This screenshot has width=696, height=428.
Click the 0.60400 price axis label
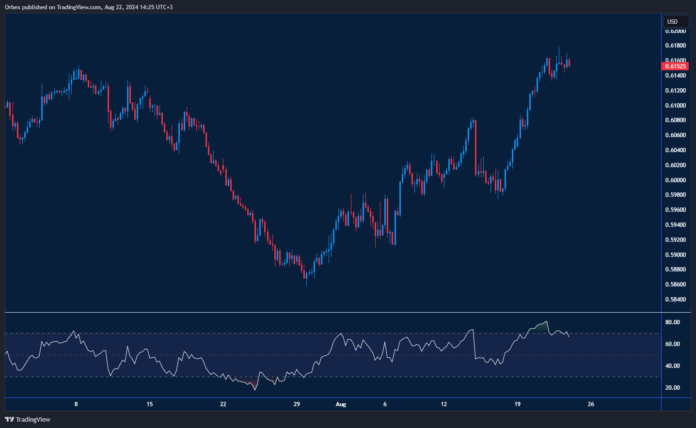676,150
